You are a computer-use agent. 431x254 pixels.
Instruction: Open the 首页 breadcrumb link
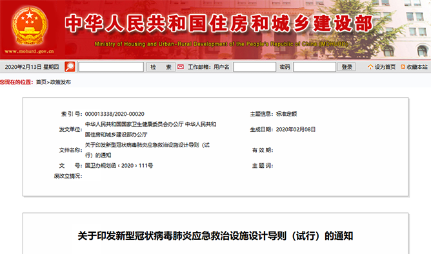pos(41,82)
